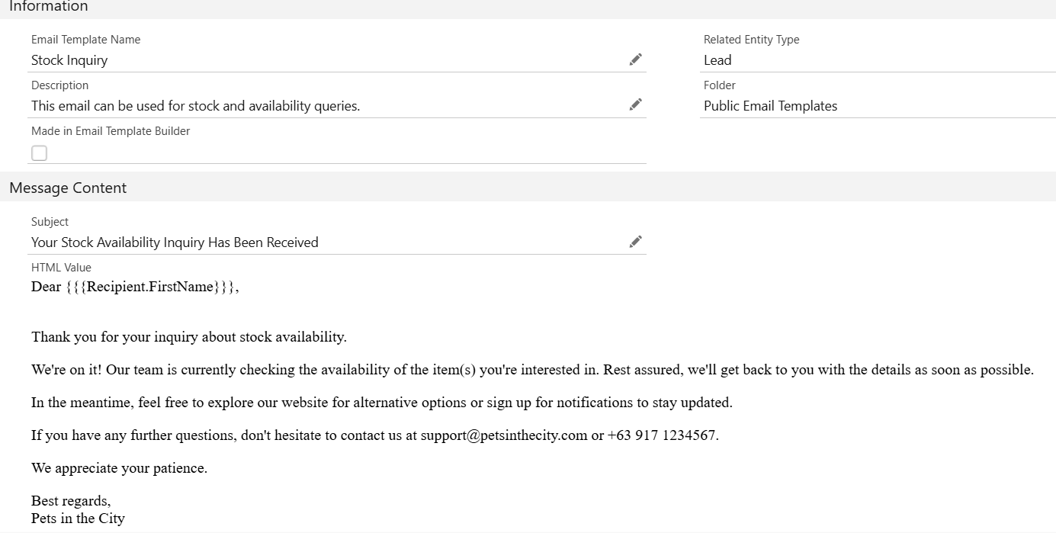
Task: Click the We appreciate your patience line
Action: click(119, 468)
